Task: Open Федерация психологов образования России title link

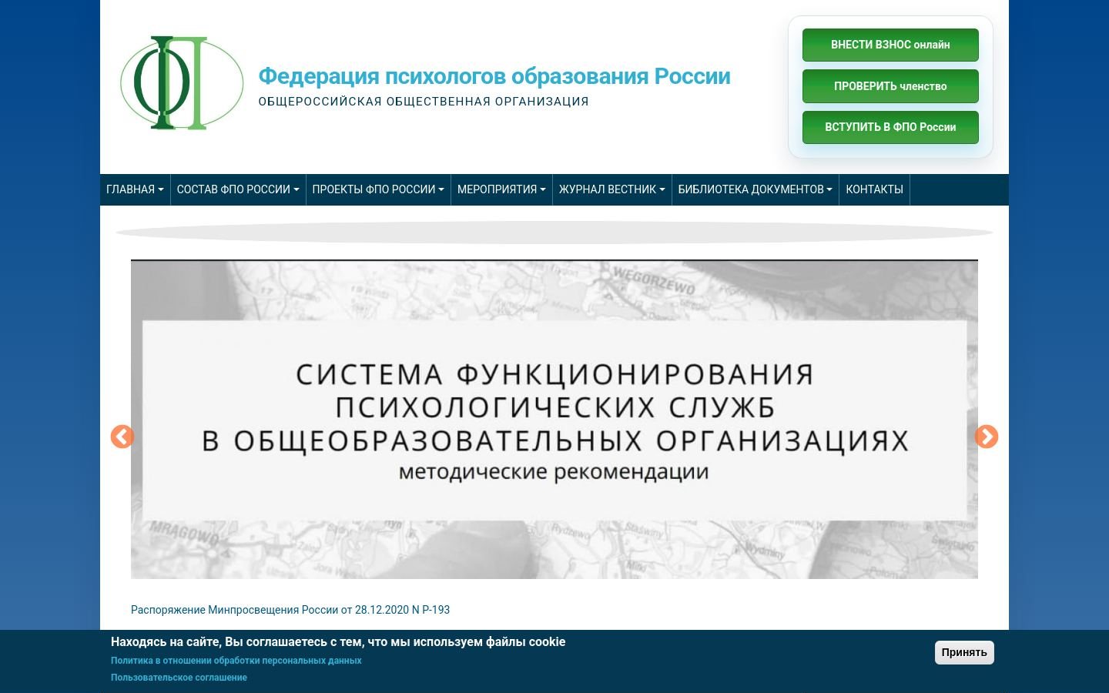Action: pos(494,76)
